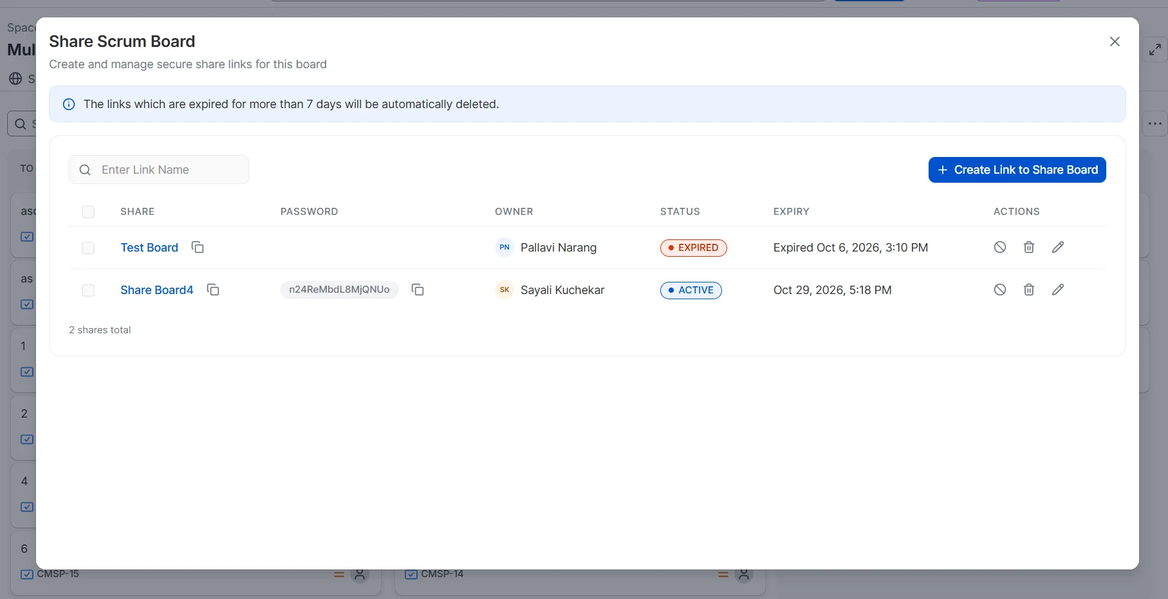Copy password n24ReMbdL8MjQNUo

pos(418,290)
